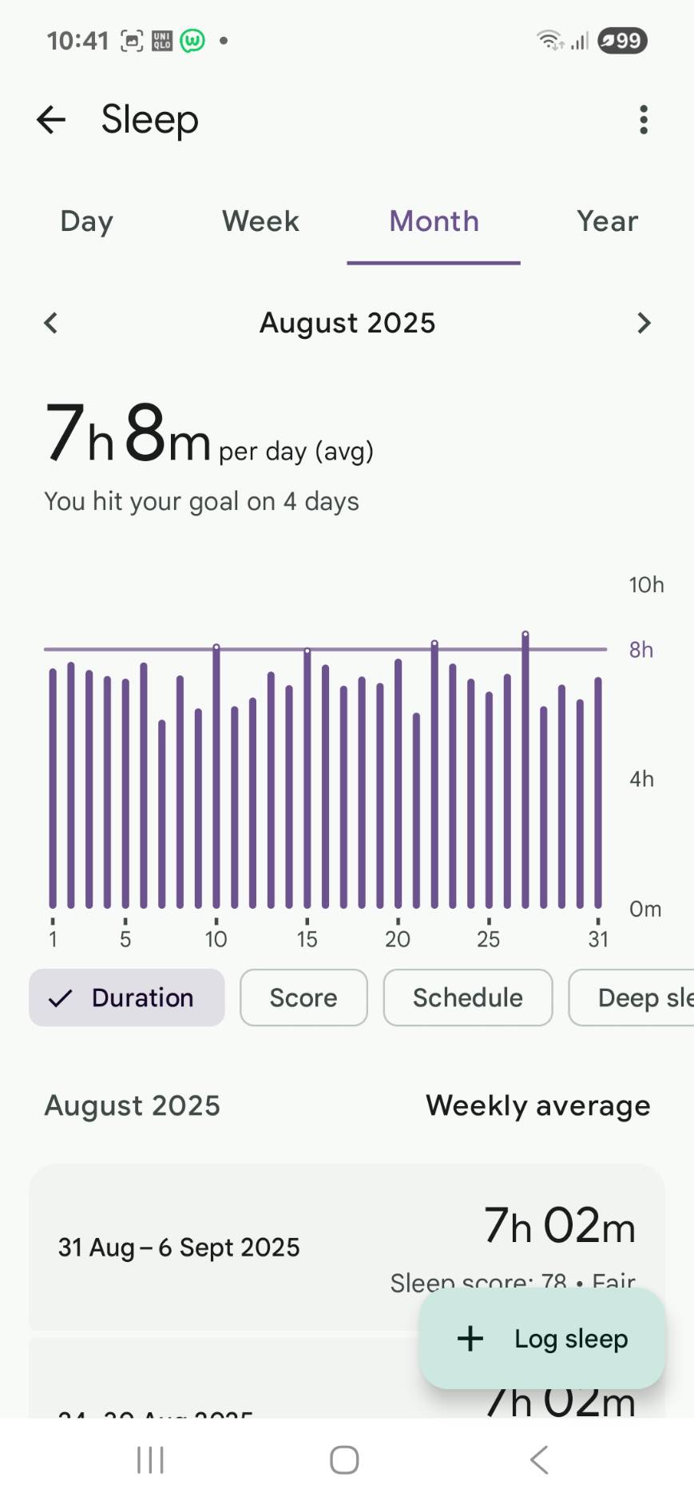Deselect the Duration filter chip
Image resolution: width=694 pixels, height=1505 pixels.
pos(127,997)
